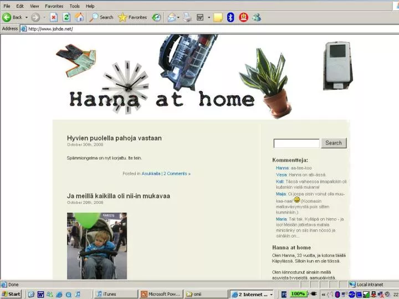
Task: Click the page icon in the address bar
Action: [24, 29]
